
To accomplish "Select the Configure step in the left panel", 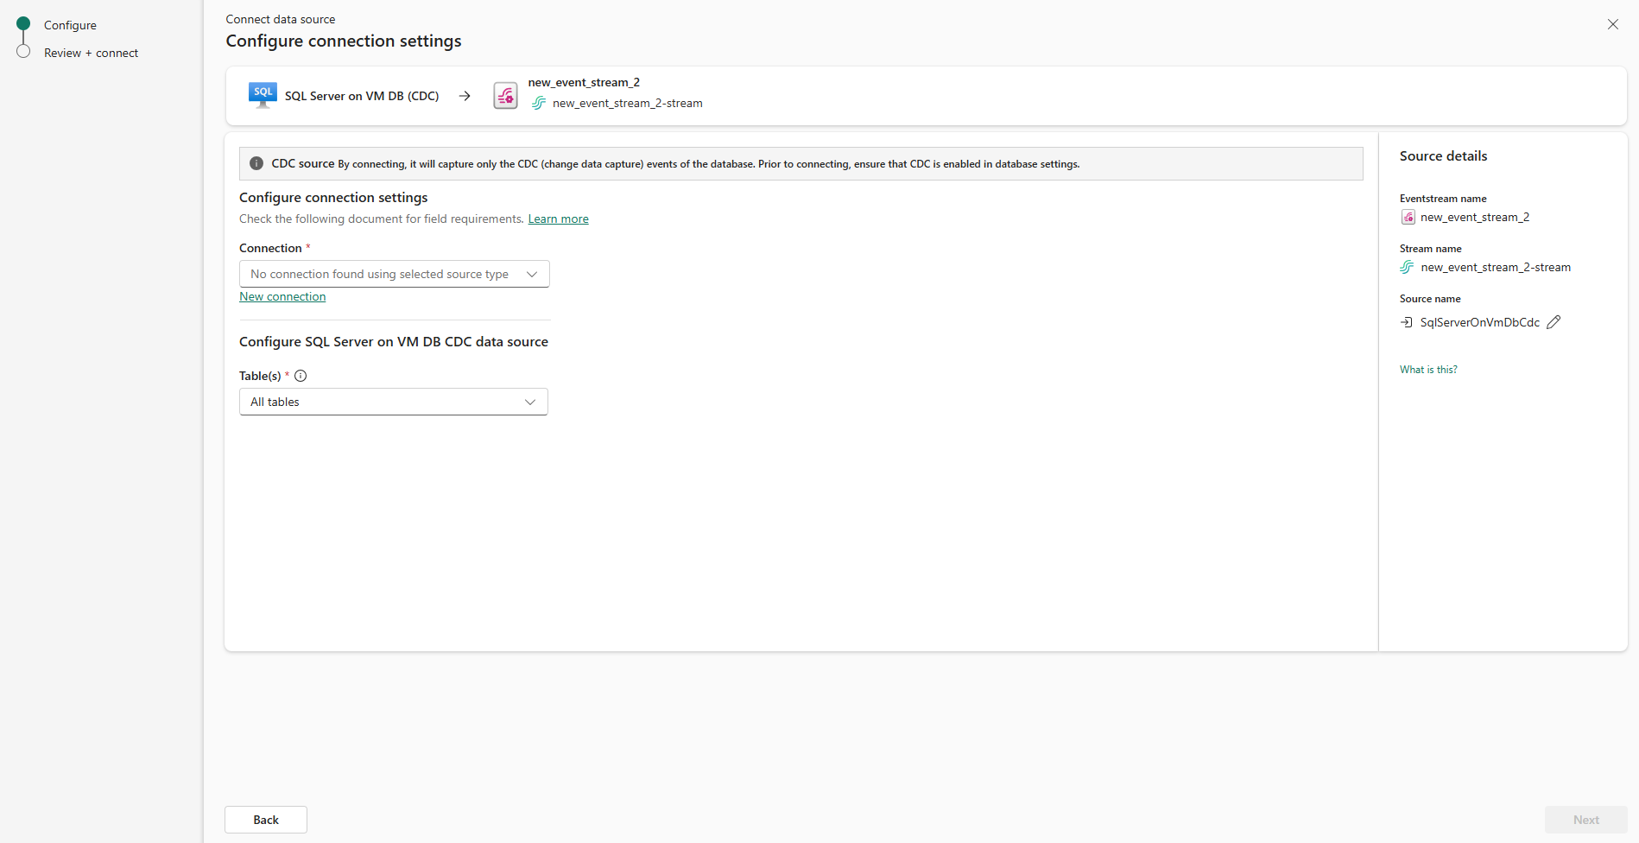I will tap(70, 25).
